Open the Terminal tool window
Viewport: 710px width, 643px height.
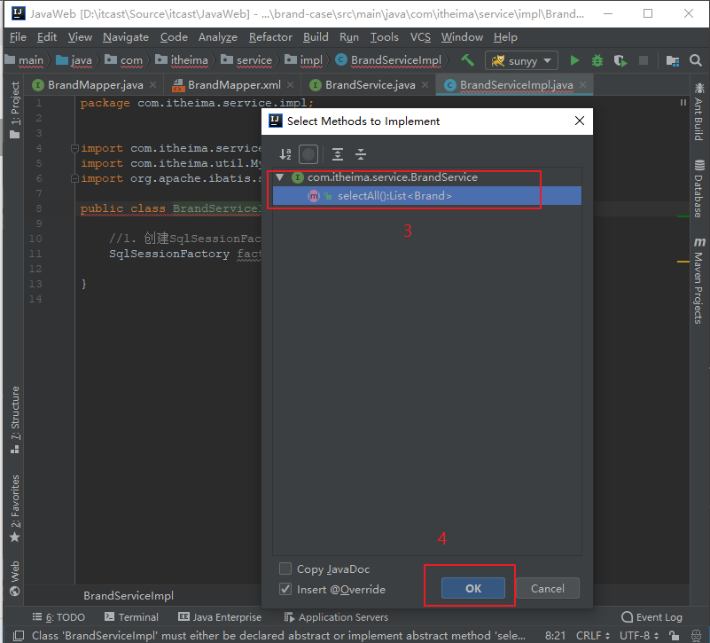(131, 617)
